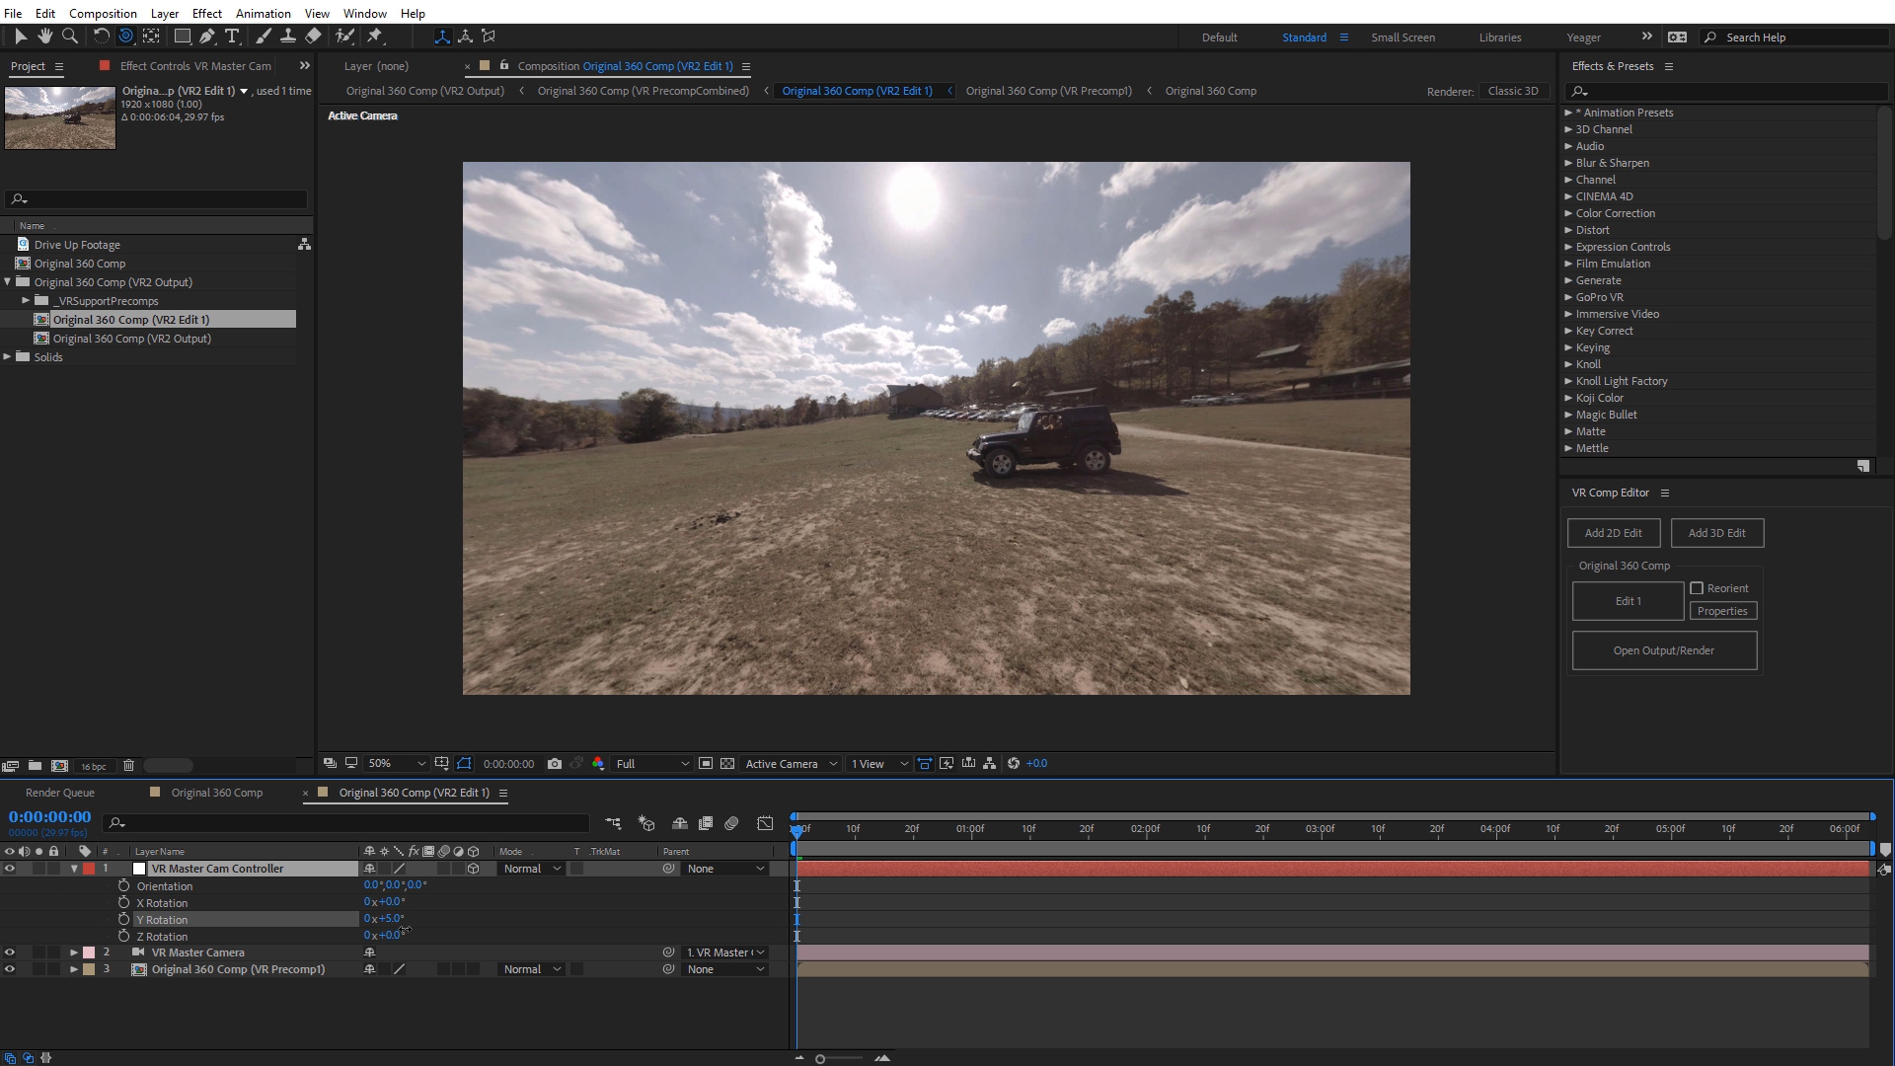Click the Add 2D Edit button
Viewport: 1895px width, 1066px height.
1613,533
